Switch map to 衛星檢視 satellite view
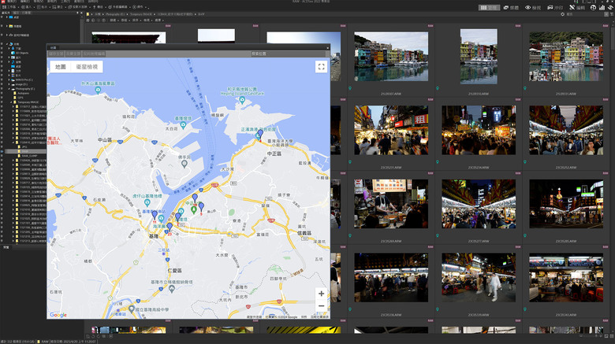The height and width of the screenshot is (344, 615). (x=87, y=67)
